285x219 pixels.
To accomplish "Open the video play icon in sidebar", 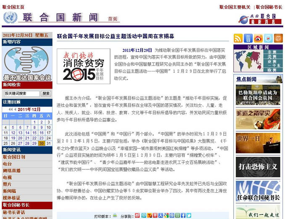I will point(268,38).
